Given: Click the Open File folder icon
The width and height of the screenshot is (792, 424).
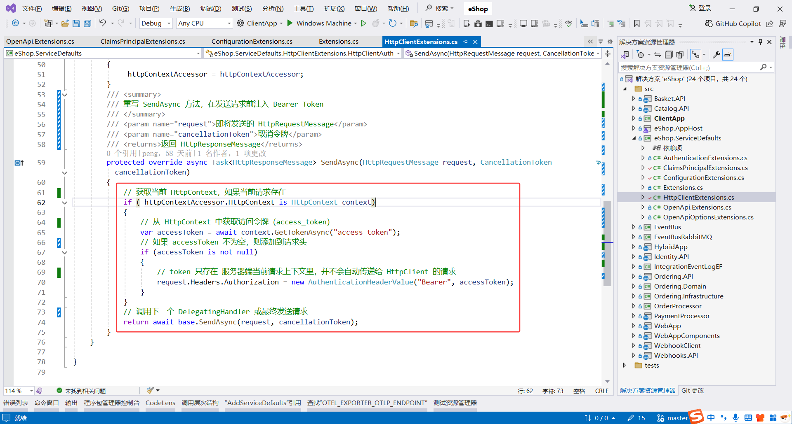Looking at the screenshot, I should [65, 23].
